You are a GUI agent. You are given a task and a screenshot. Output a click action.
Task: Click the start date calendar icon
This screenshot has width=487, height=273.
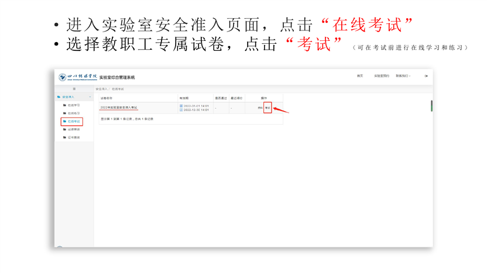pos(181,106)
